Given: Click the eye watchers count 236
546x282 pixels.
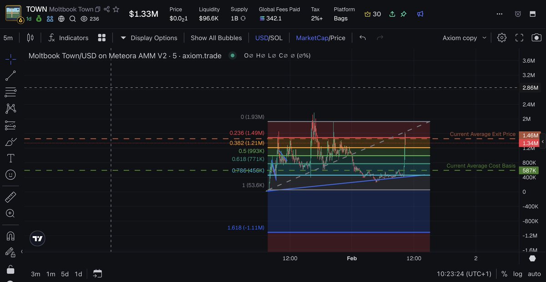Looking at the screenshot, I should (90, 19).
